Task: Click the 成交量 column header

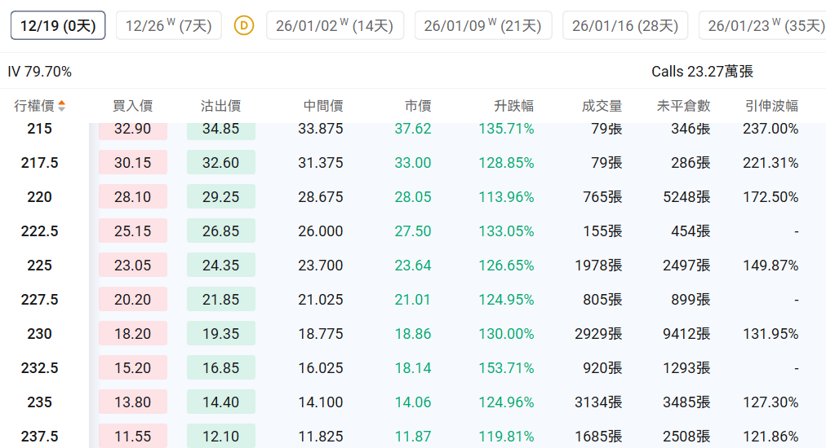Action: (x=602, y=106)
